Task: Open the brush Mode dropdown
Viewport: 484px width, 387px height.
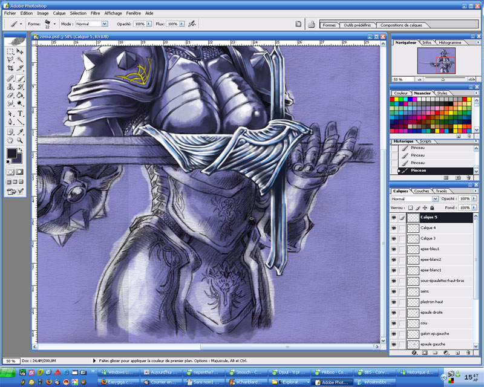Action: [105, 24]
